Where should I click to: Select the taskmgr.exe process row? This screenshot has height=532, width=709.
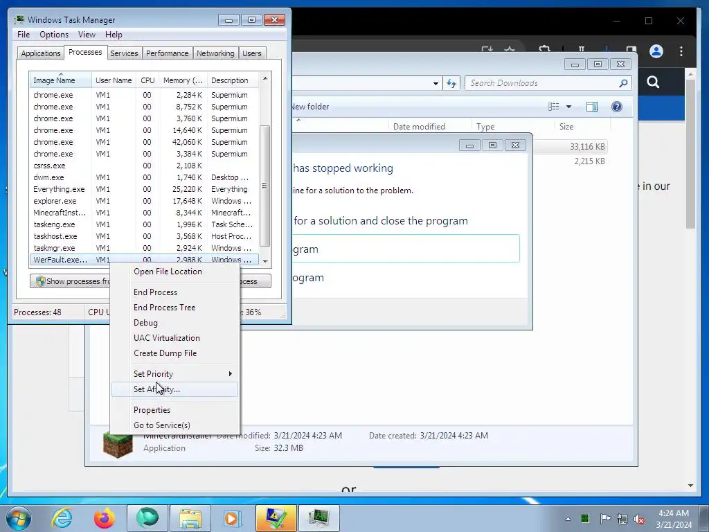click(x=144, y=248)
